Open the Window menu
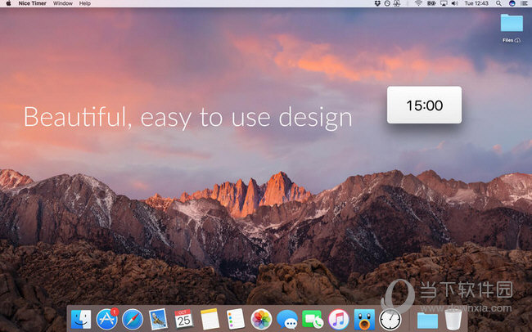This screenshot has width=532, height=332. [63, 4]
